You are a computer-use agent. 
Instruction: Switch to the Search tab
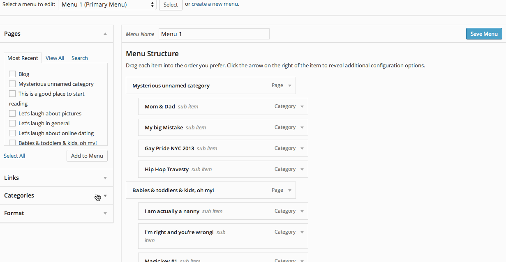79,58
